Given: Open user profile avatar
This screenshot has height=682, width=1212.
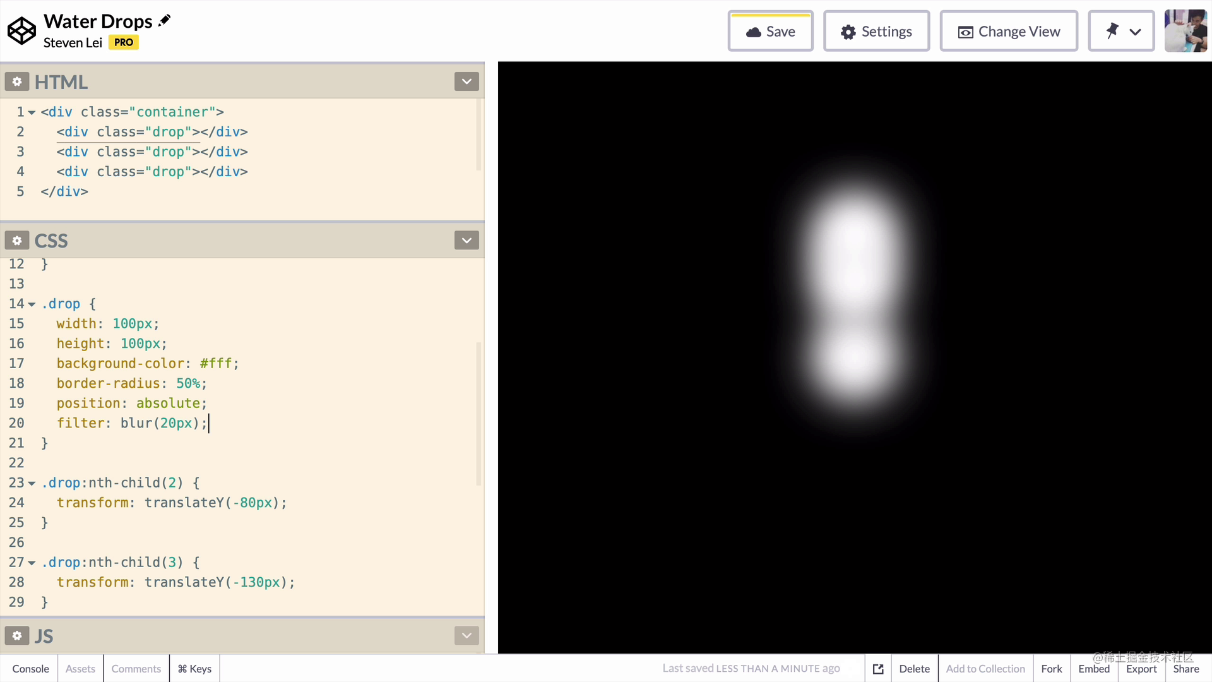Looking at the screenshot, I should (1185, 31).
